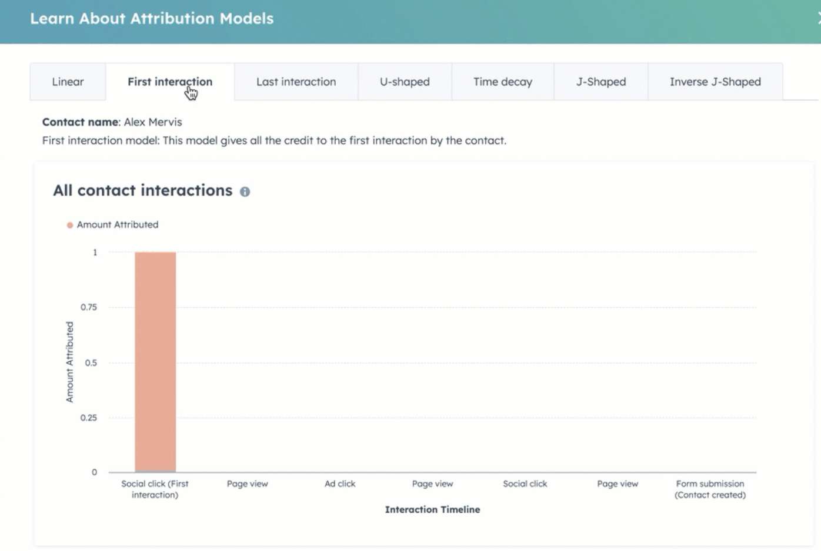Click the All contact interactions heading
The image size is (821, 551).
pyautogui.click(x=143, y=191)
